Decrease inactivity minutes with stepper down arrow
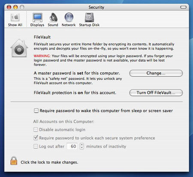 (x=81, y=148)
